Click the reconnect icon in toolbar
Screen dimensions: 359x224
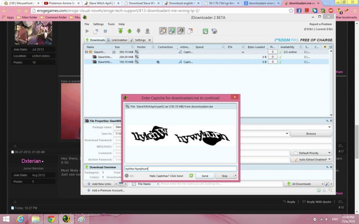pyautogui.click(x=205, y=31)
